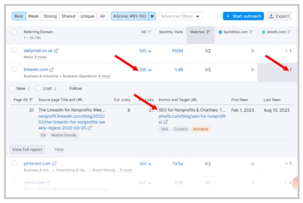Show 9 more categories for linkedin.com

tap(104, 76)
